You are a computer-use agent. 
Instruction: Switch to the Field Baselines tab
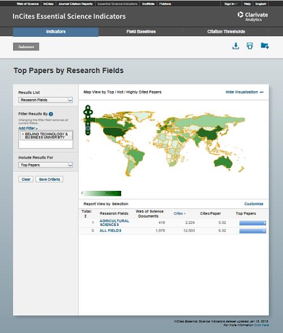pos(141,32)
